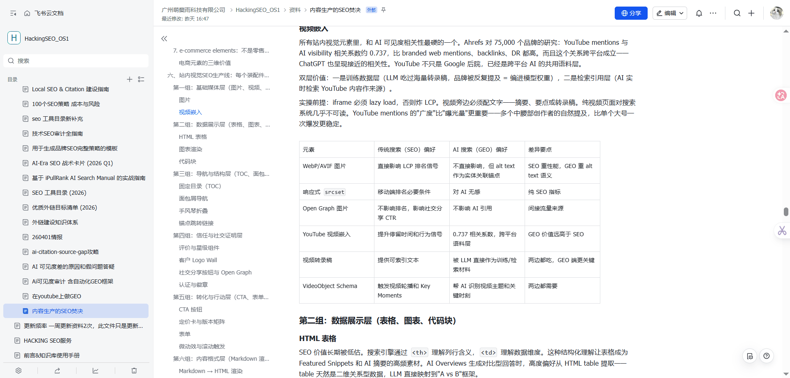The image size is (790, 378).
Task: Jump to outline item HTML 表格
Action: coord(193,137)
